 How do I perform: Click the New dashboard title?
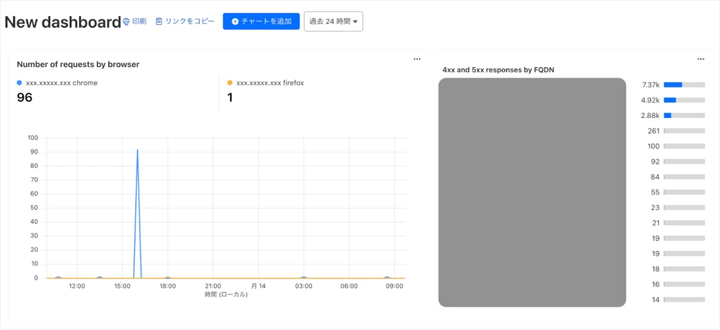tap(62, 22)
